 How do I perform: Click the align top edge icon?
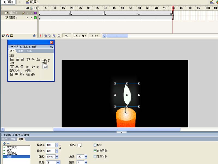pyautogui.click(x=28, y=59)
